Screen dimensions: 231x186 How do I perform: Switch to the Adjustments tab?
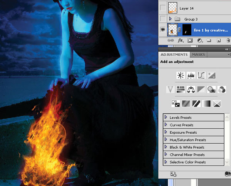[174, 55]
